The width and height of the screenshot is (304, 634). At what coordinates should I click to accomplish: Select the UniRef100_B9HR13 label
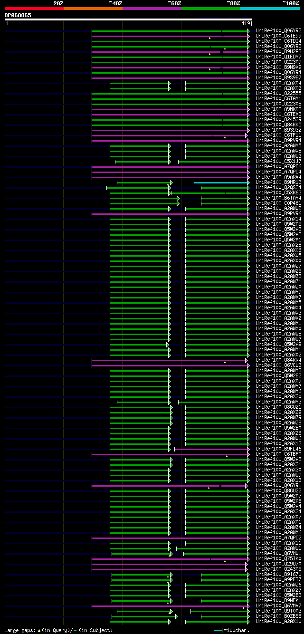tap(278, 183)
